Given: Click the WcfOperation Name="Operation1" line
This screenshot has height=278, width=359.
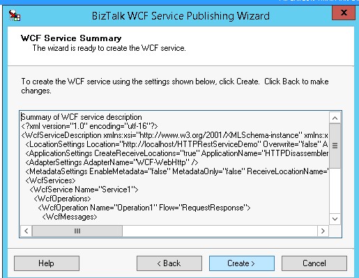Looking at the screenshot, I should pyautogui.click(x=144, y=208).
